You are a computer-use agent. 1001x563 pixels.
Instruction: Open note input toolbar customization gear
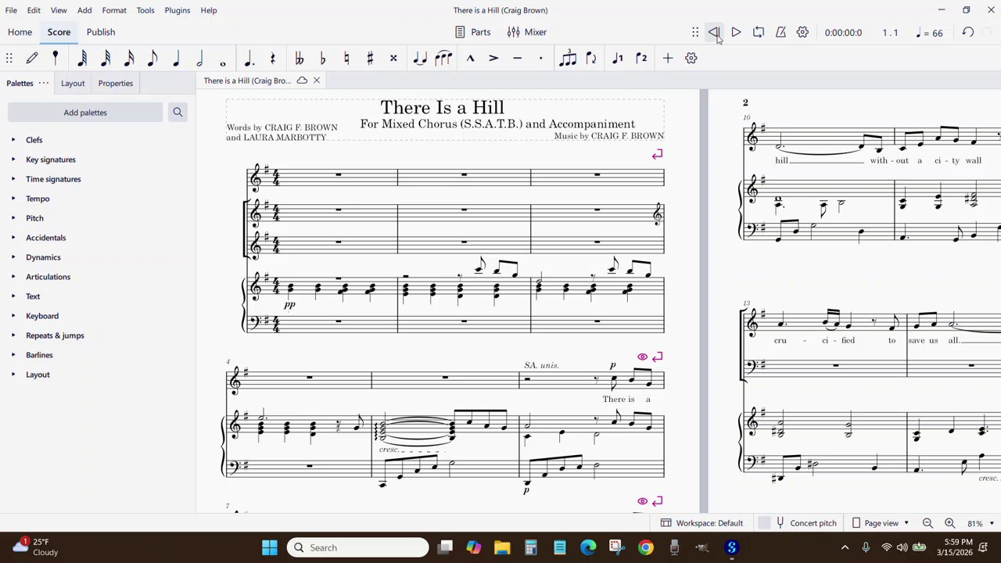tap(691, 58)
